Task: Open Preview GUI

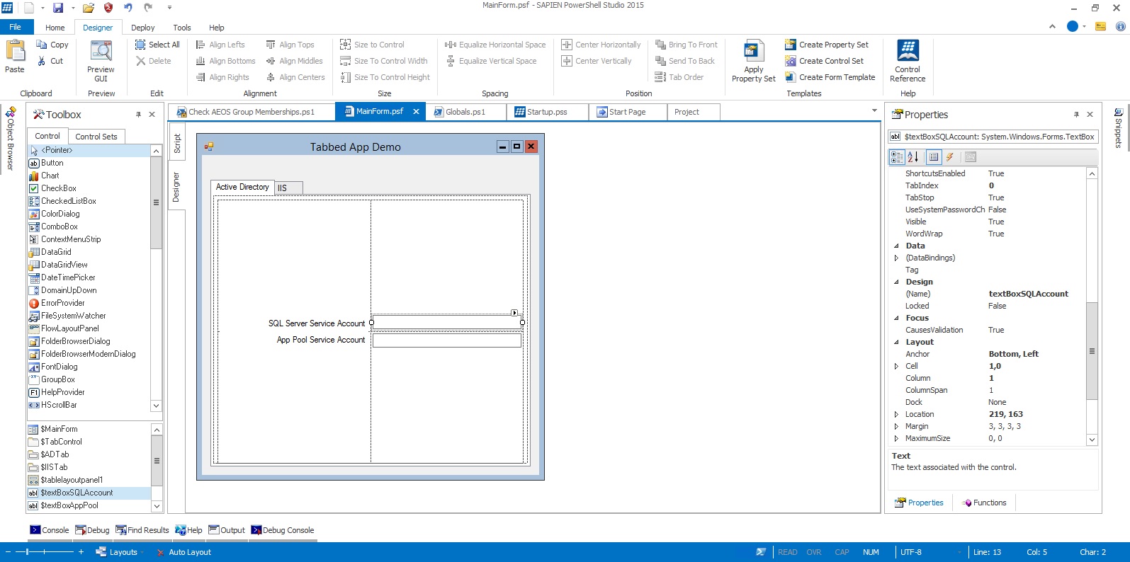Action: point(101,61)
